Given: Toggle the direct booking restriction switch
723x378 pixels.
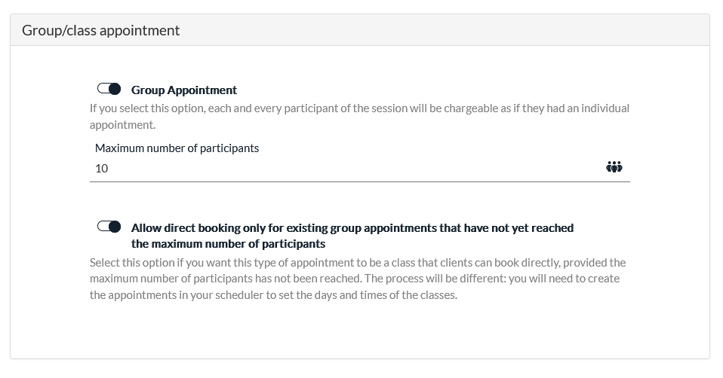Looking at the screenshot, I should 109,227.
